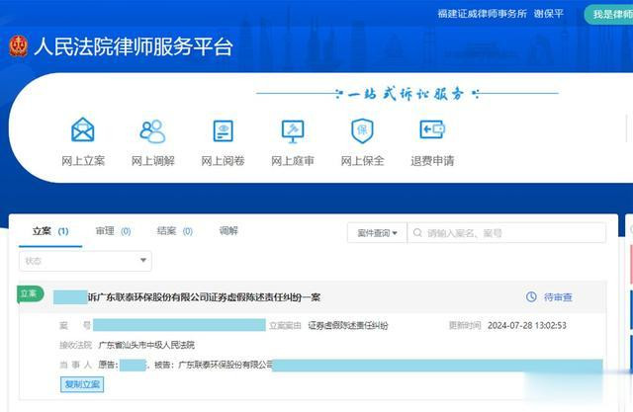633x412 pixels.
Task: Click the 网上庭审 label
Action: point(293,161)
